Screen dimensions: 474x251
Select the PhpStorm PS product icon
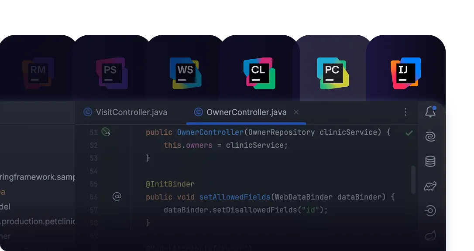(112, 73)
